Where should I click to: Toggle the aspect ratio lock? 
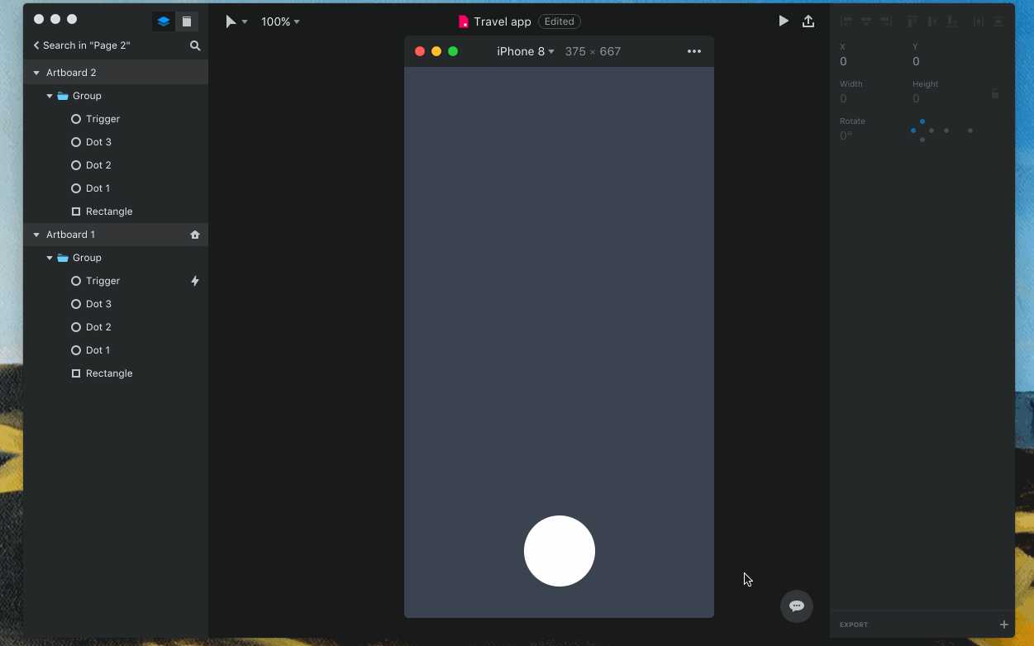point(995,93)
